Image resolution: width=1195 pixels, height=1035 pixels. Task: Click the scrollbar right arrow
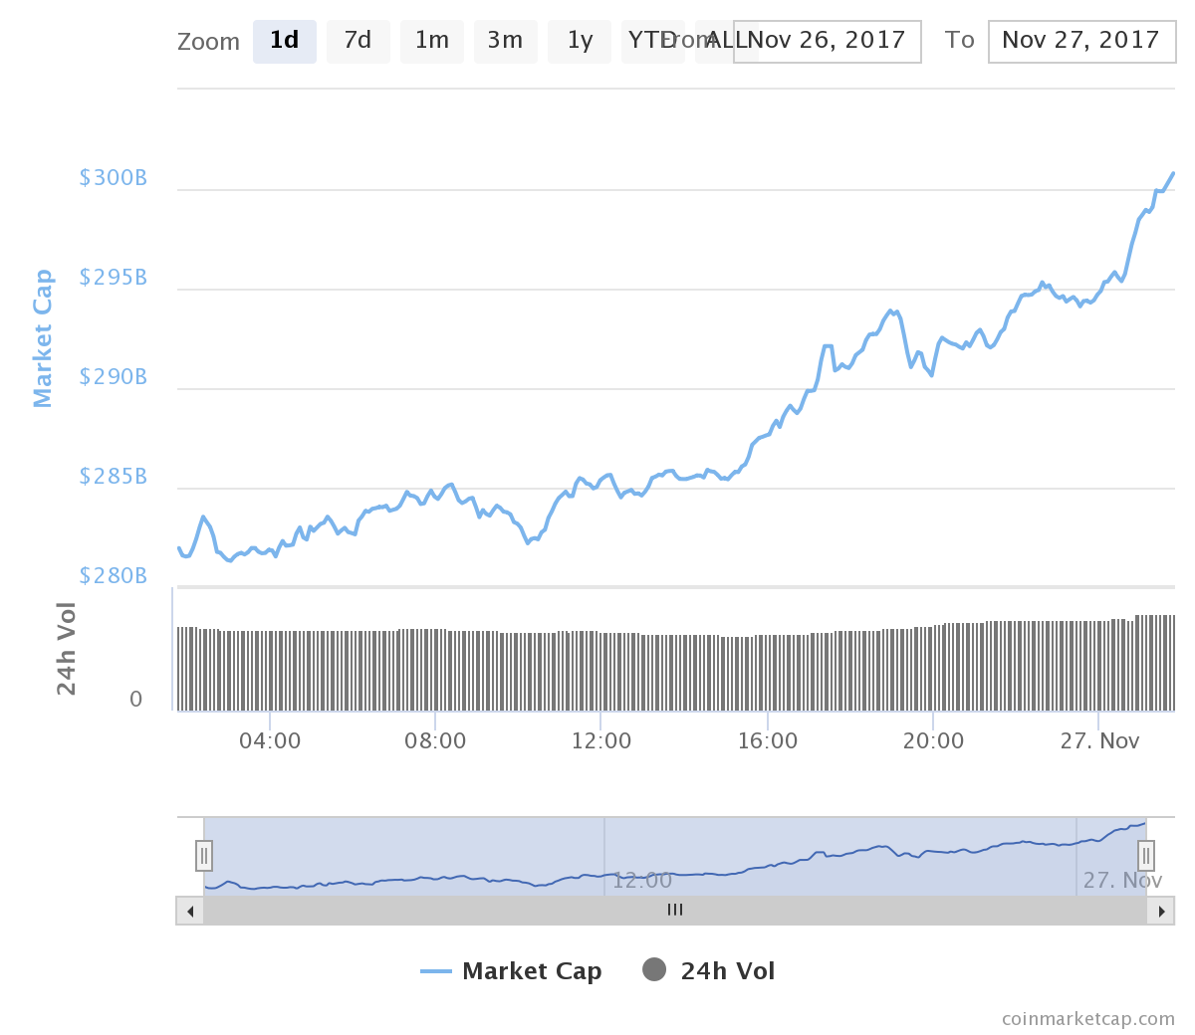(1161, 911)
